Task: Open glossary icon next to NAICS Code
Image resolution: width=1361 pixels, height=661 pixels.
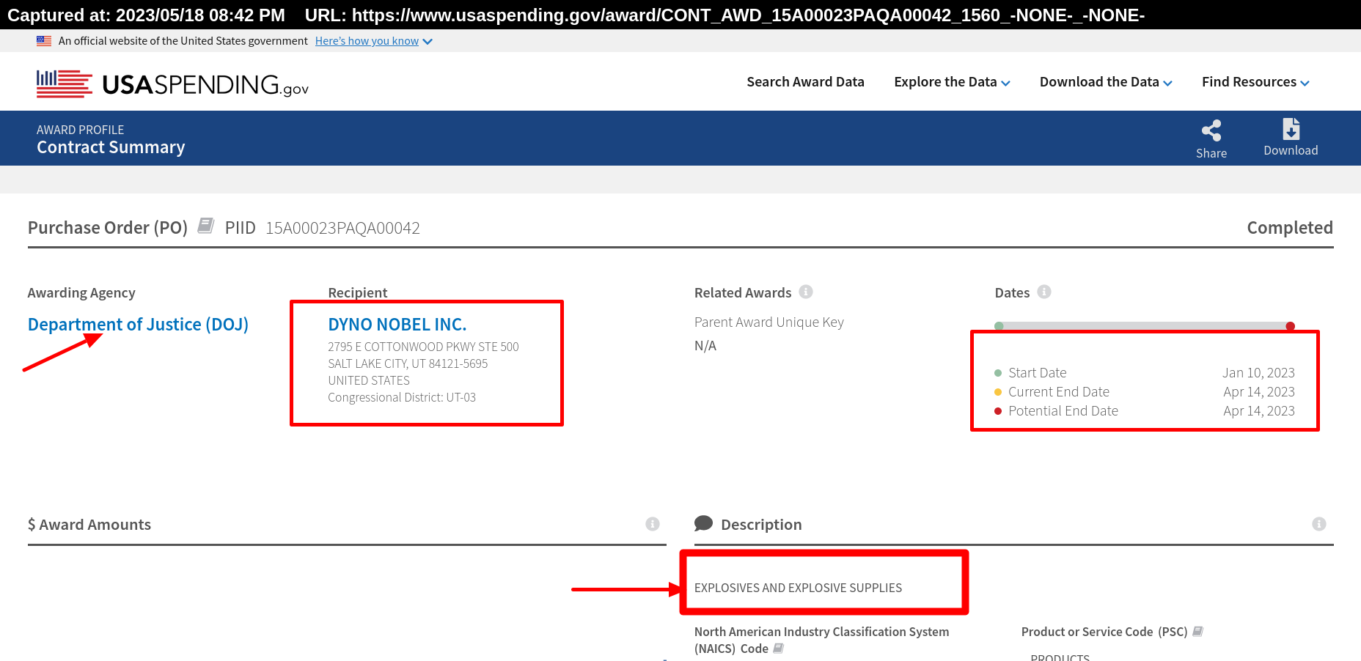Action: tap(779, 648)
